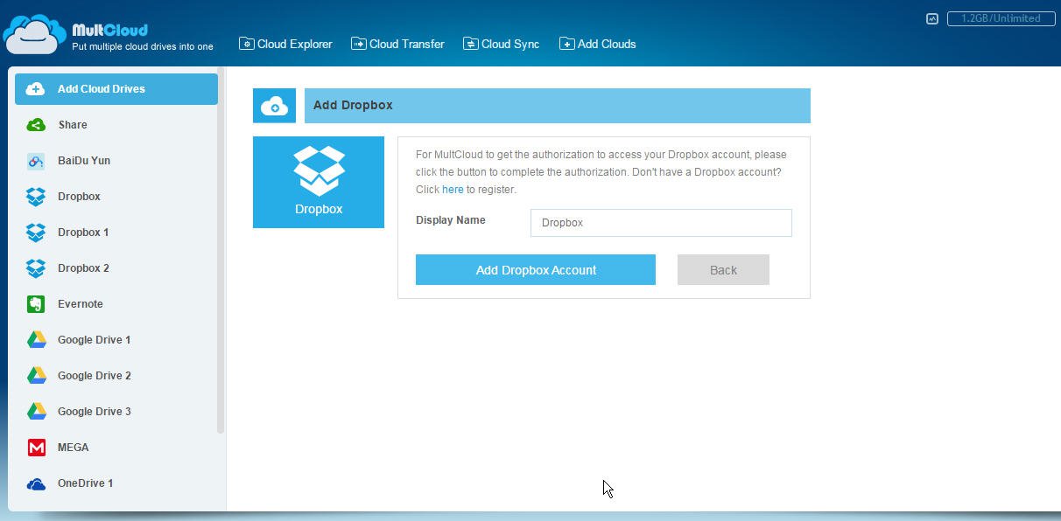Click the icon beside 'Google Drive 3'
The image size is (1061, 521).
pos(36,412)
